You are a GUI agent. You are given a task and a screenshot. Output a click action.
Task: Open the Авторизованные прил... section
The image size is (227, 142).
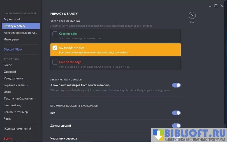click(x=20, y=33)
